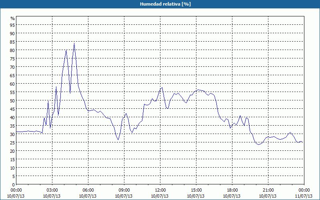The width and height of the screenshot is (320, 200).
Task: Click the '30' y-axis label
Action: tap(12, 134)
